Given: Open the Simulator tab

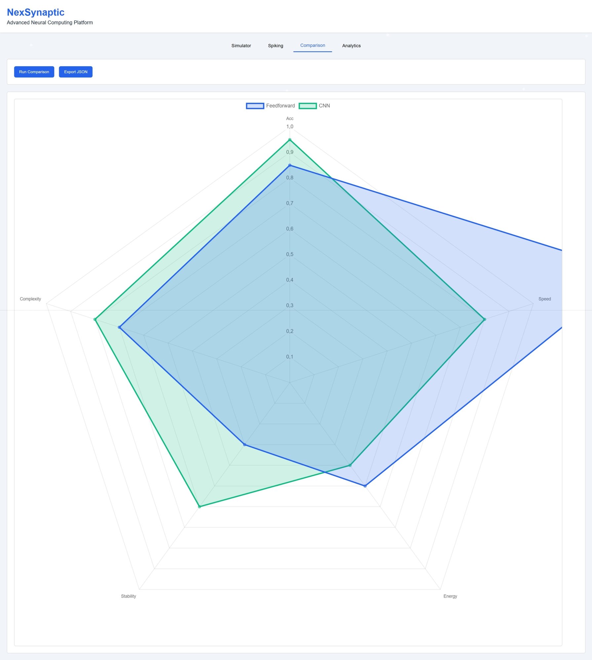Looking at the screenshot, I should (x=241, y=46).
